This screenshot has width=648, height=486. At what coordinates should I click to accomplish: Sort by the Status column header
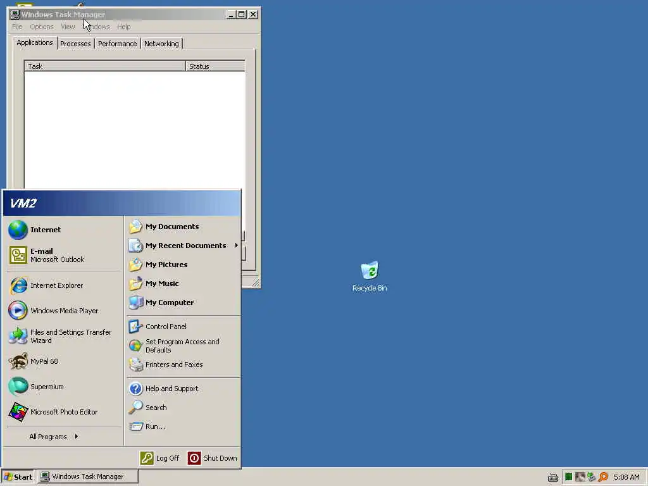coord(215,66)
